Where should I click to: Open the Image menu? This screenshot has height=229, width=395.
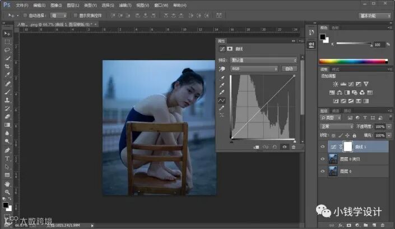coord(56,5)
